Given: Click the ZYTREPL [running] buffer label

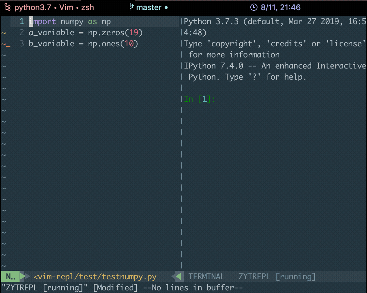Looking at the screenshot, I should point(277,277).
